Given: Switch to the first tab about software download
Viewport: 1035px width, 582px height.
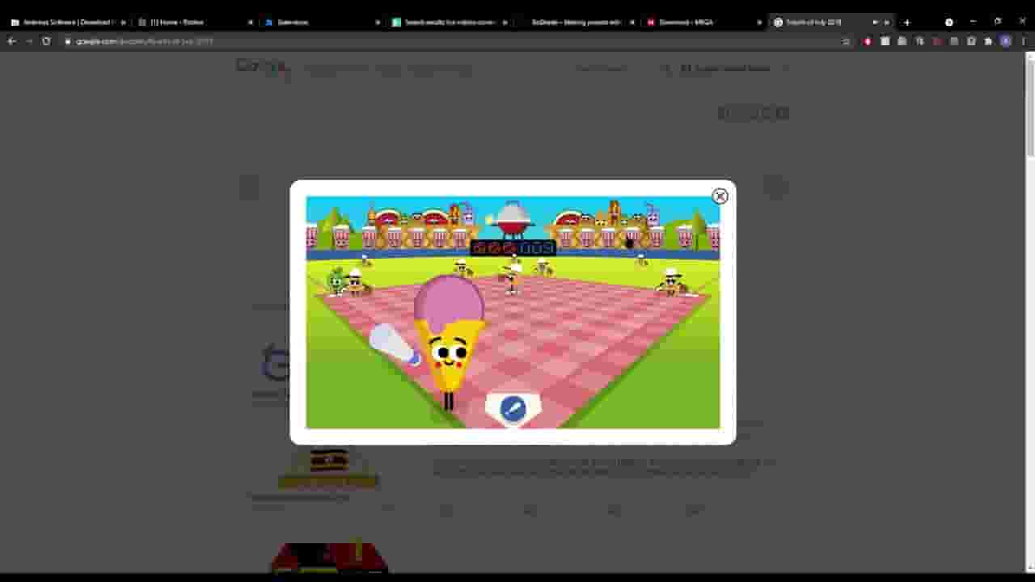Looking at the screenshot, I should (x=67, y=23).
